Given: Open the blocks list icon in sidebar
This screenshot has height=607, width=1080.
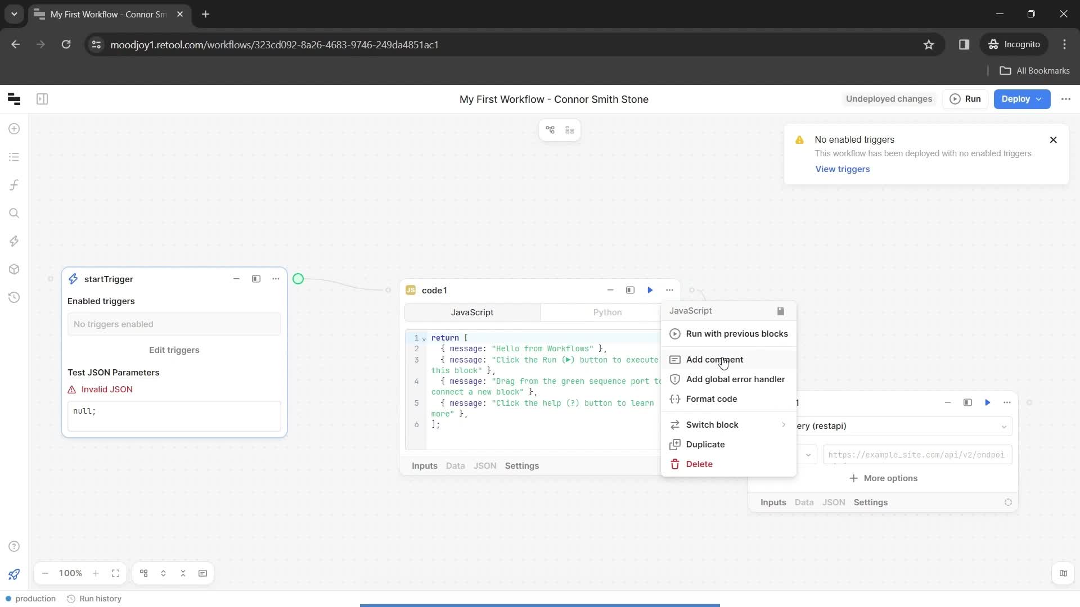Looking at the screenshot, I should pos(15,157).
